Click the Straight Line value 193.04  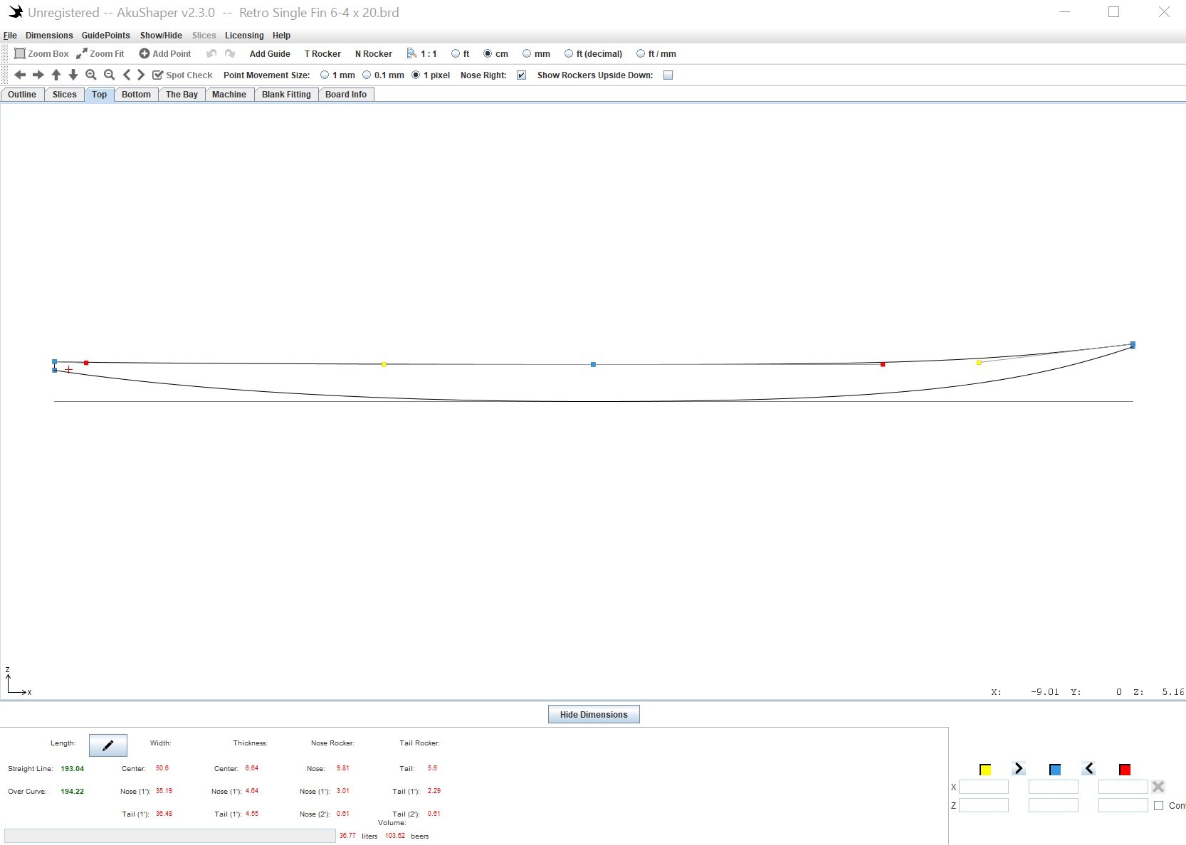(73, 769)
